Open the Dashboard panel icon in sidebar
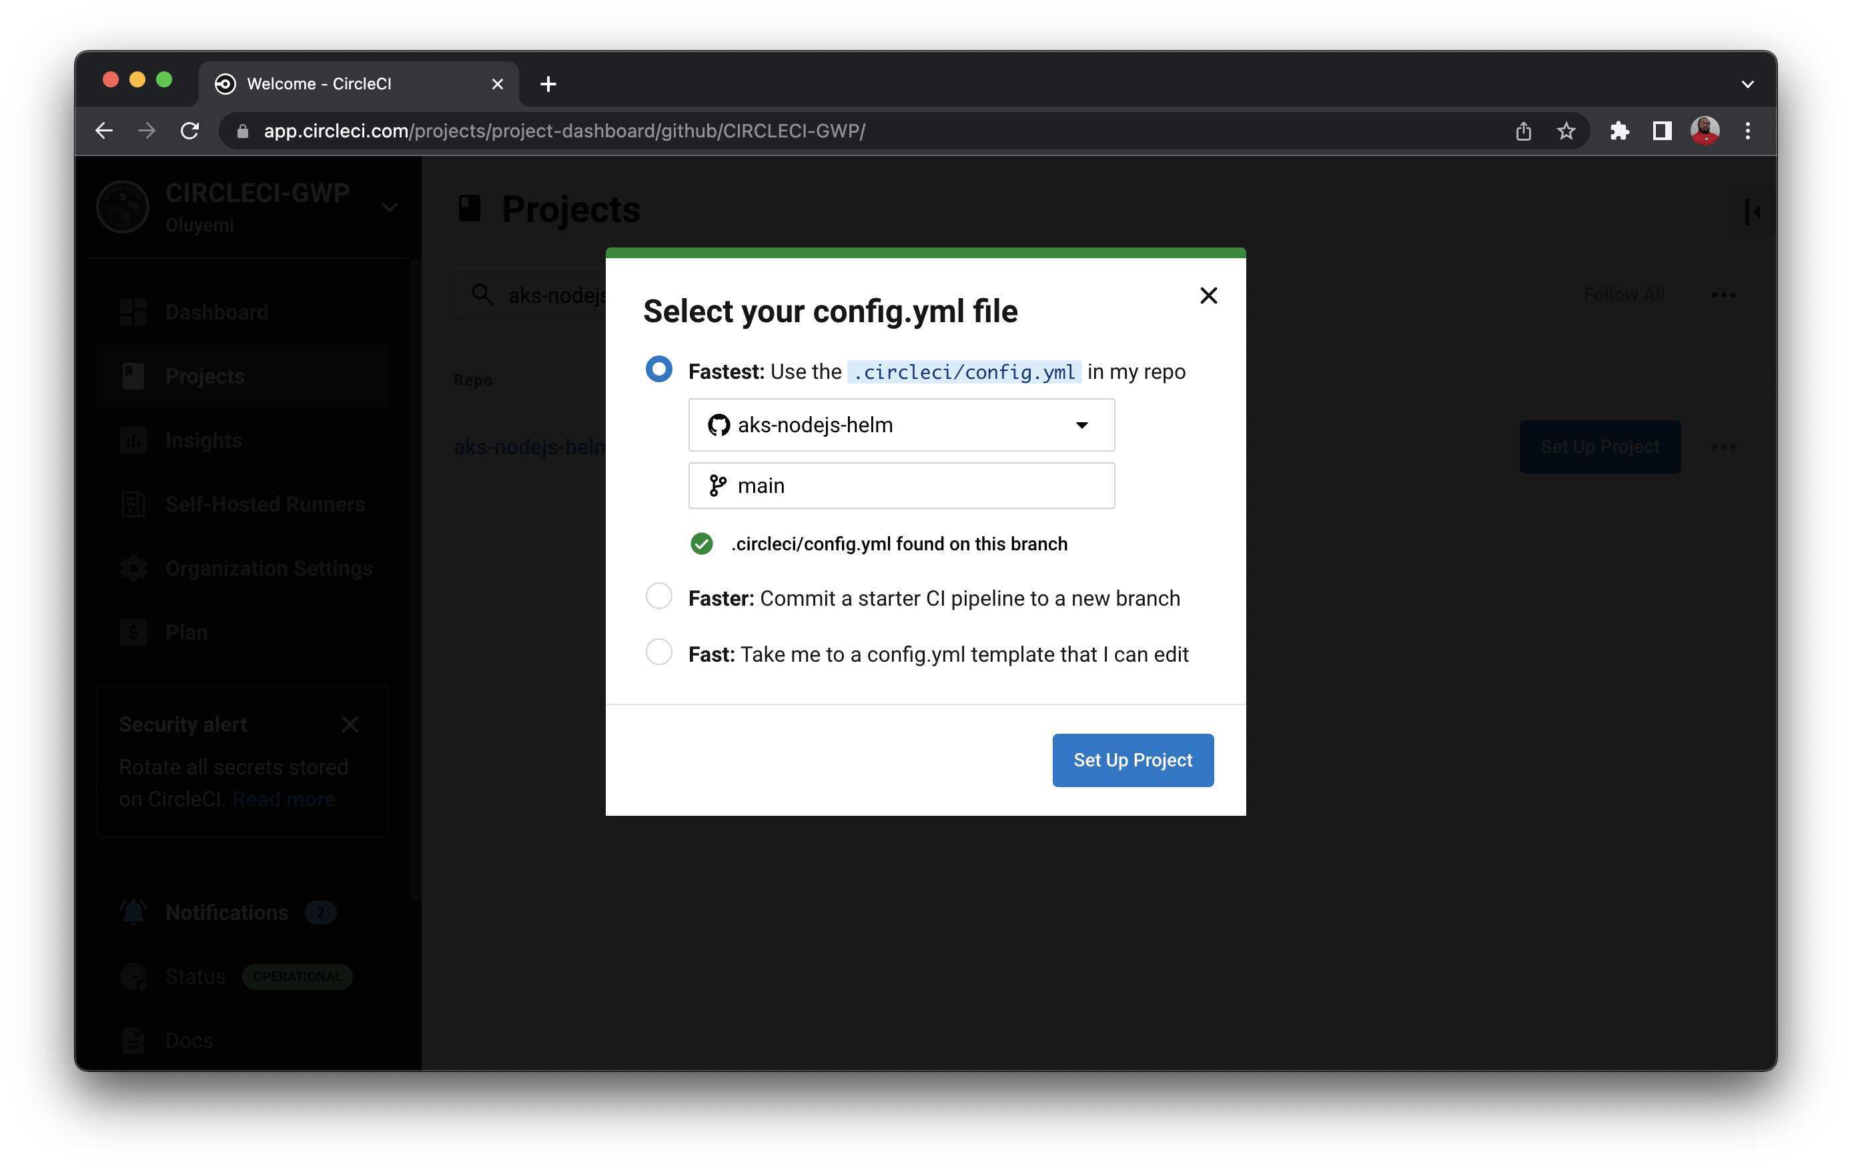 (134, 312)
